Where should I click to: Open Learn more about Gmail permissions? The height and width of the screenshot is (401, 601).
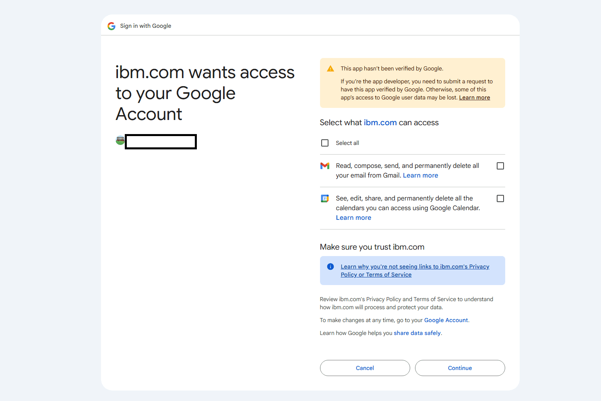(420, 175)
